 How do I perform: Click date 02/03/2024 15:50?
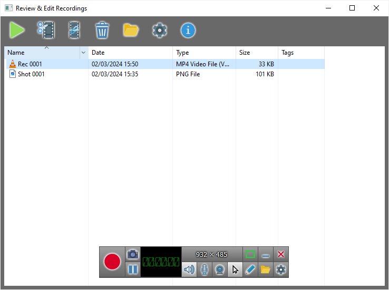point(115,64)
